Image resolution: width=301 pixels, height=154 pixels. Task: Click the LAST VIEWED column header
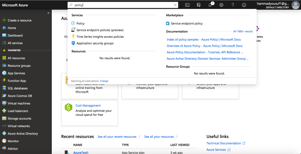tap(180, 145)
